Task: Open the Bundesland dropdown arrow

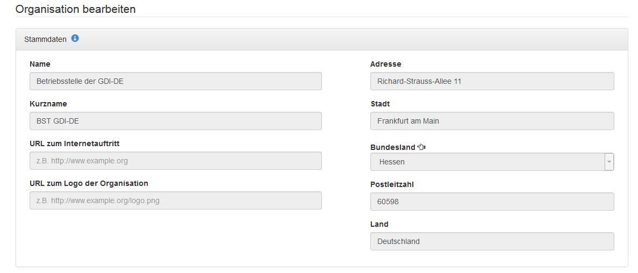Action: 609,162
